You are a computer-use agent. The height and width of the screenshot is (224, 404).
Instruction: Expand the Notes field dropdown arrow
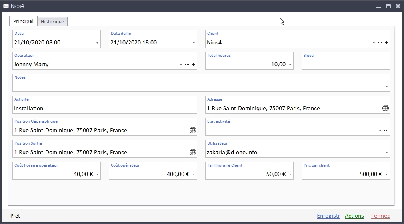(386, 87)
